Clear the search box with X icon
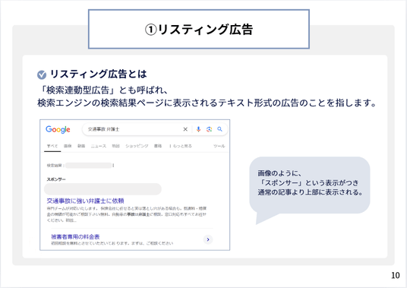 click(x=185, y=129)
